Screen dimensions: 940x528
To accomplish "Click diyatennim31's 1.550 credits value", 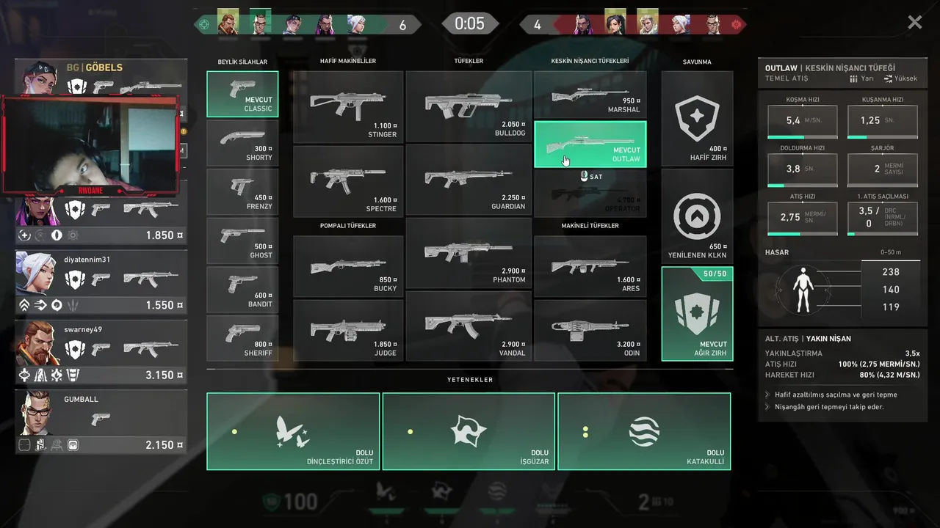I will [x=164, y=305].
